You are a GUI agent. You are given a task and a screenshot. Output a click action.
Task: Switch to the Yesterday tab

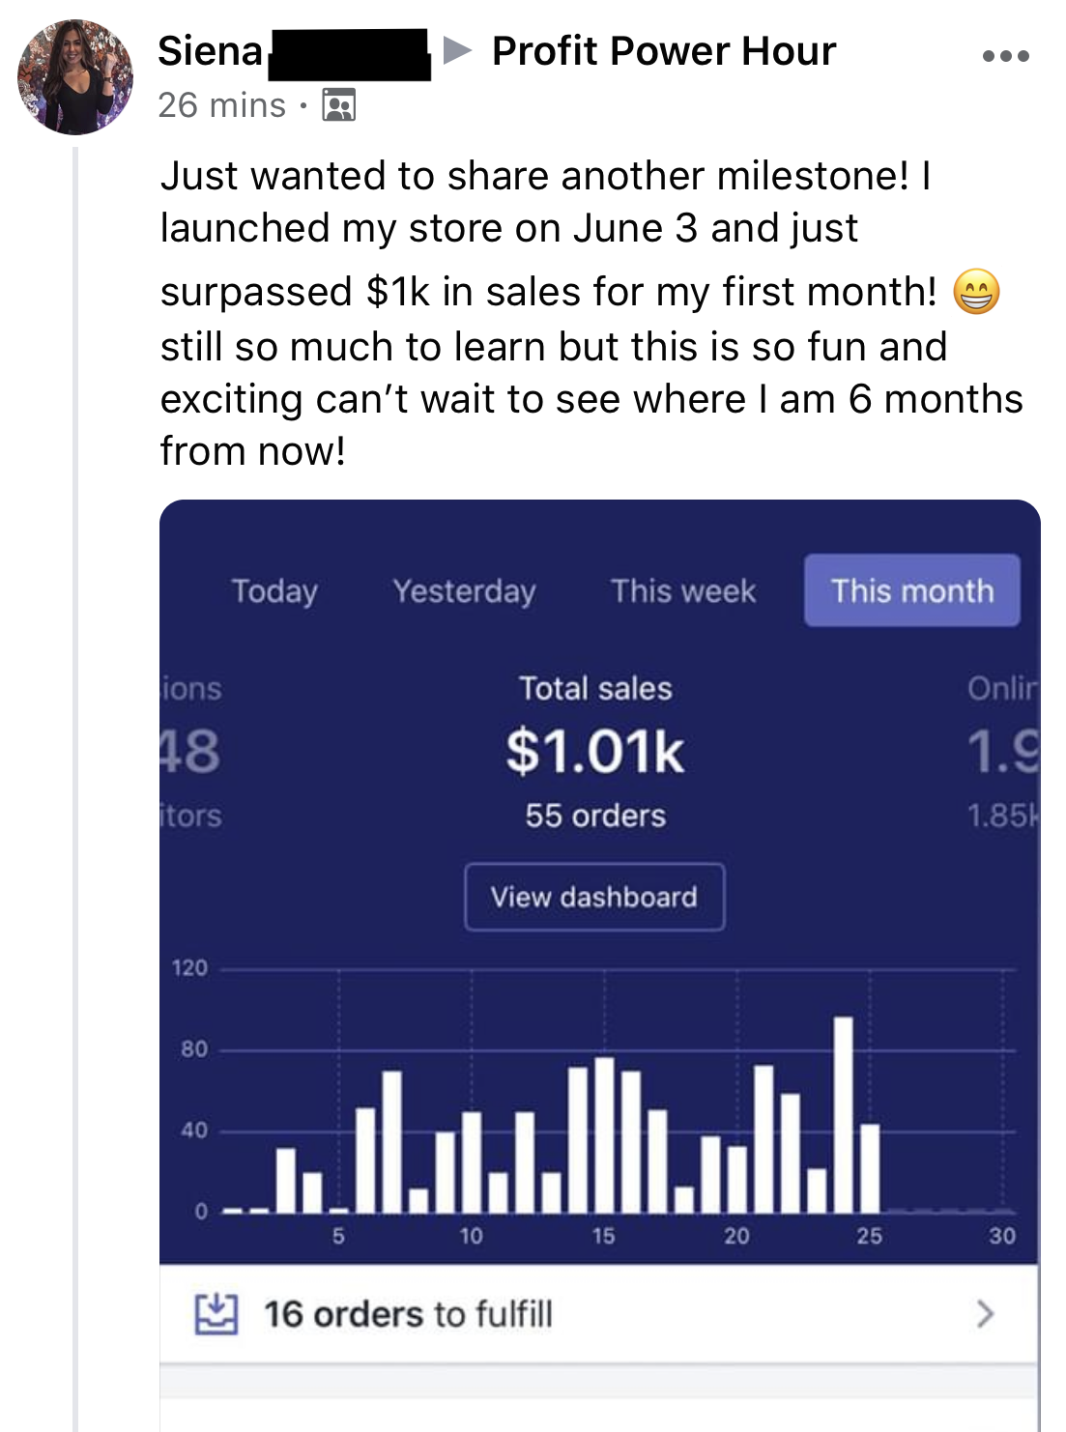point(464,590)
